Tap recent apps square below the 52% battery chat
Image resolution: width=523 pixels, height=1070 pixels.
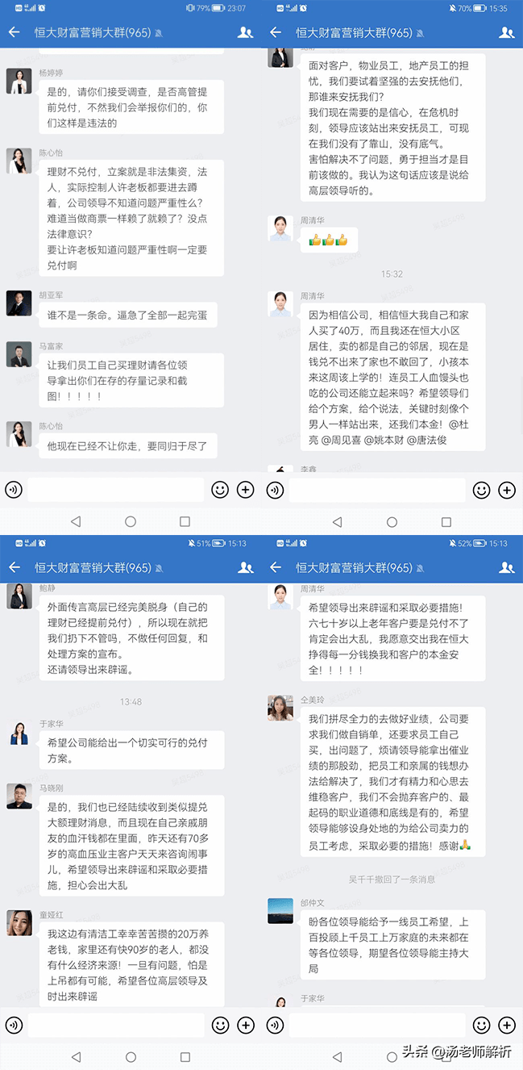(x=446, y=1056)
